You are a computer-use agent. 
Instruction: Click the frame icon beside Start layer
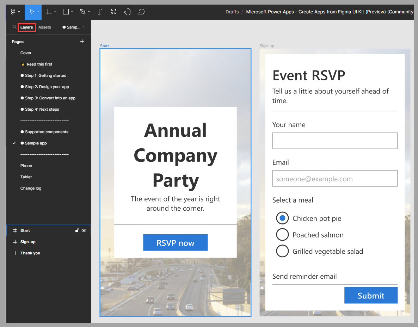[x=15, y=230]
